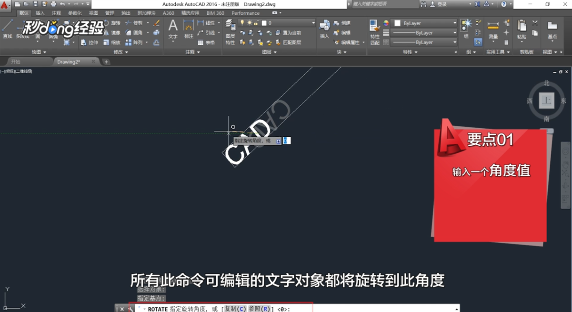Activate the Rotate (旋转) modify tool
This screenshot has width=572, height=312.
click(x=115, y=23)
